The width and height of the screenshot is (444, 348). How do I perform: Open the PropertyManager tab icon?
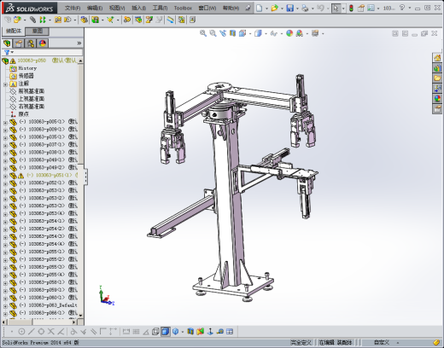click(x=19, y=43)
